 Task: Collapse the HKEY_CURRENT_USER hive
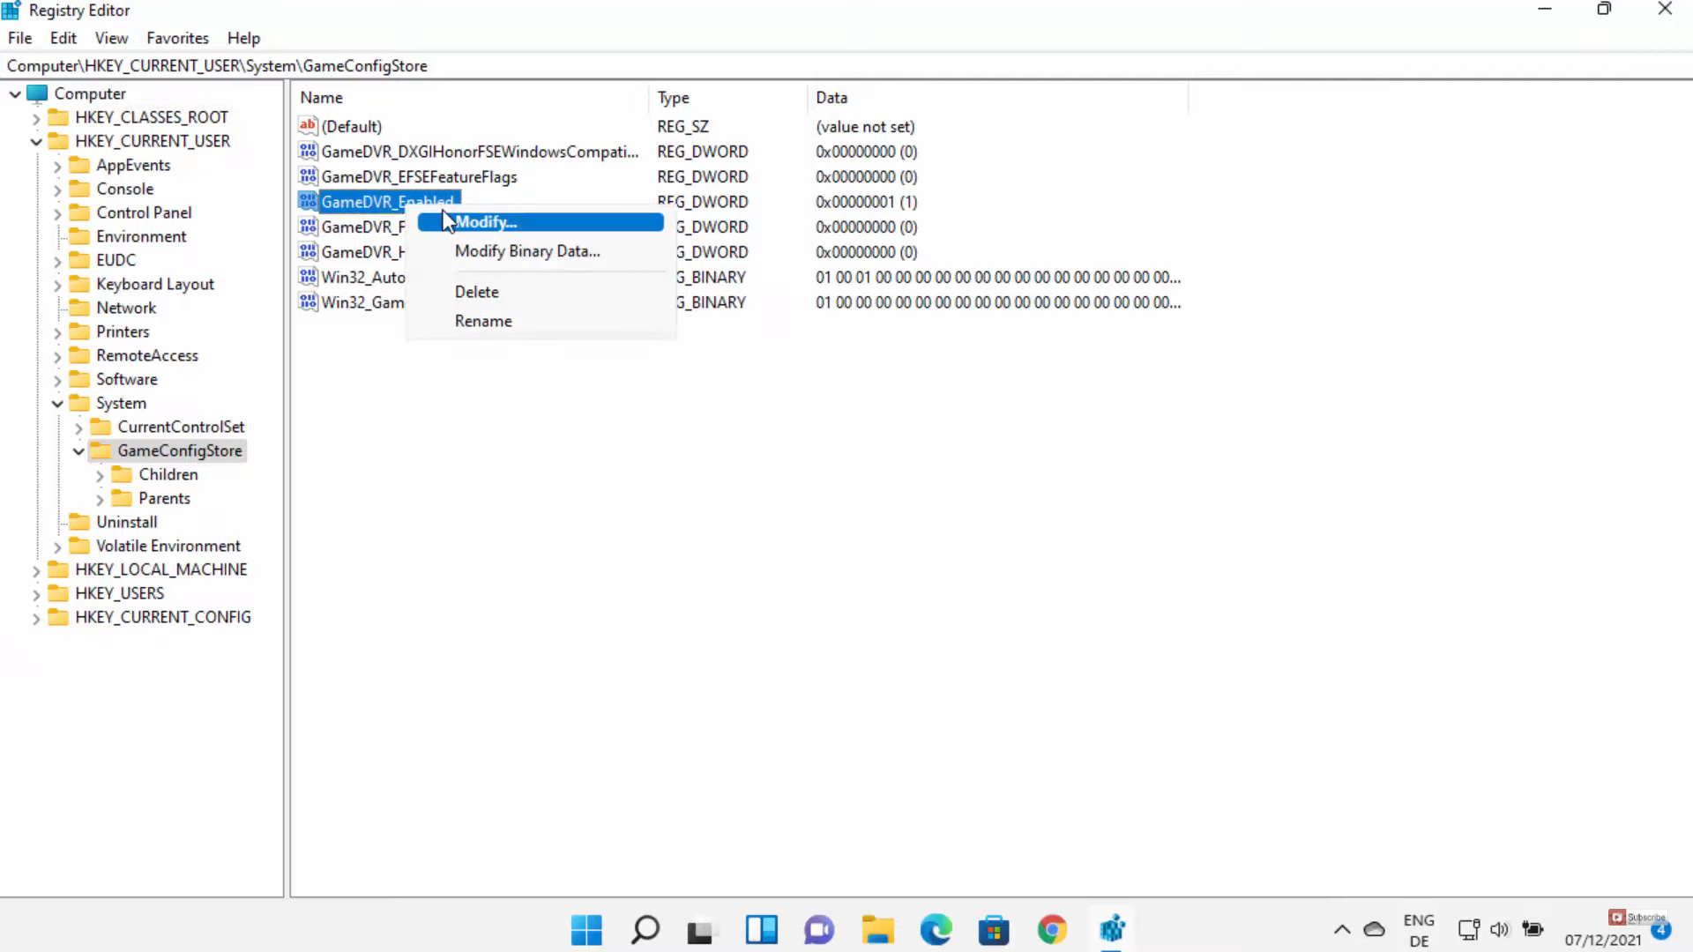pos(36,141)
